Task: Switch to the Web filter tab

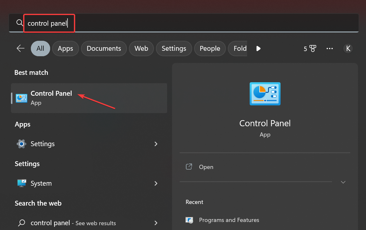Action: 141,49
